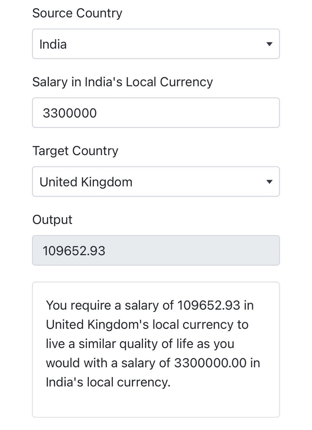The image size is (312, 430).
Task: Click the empty right side of Output field
Action: click(x=218, y=251)
